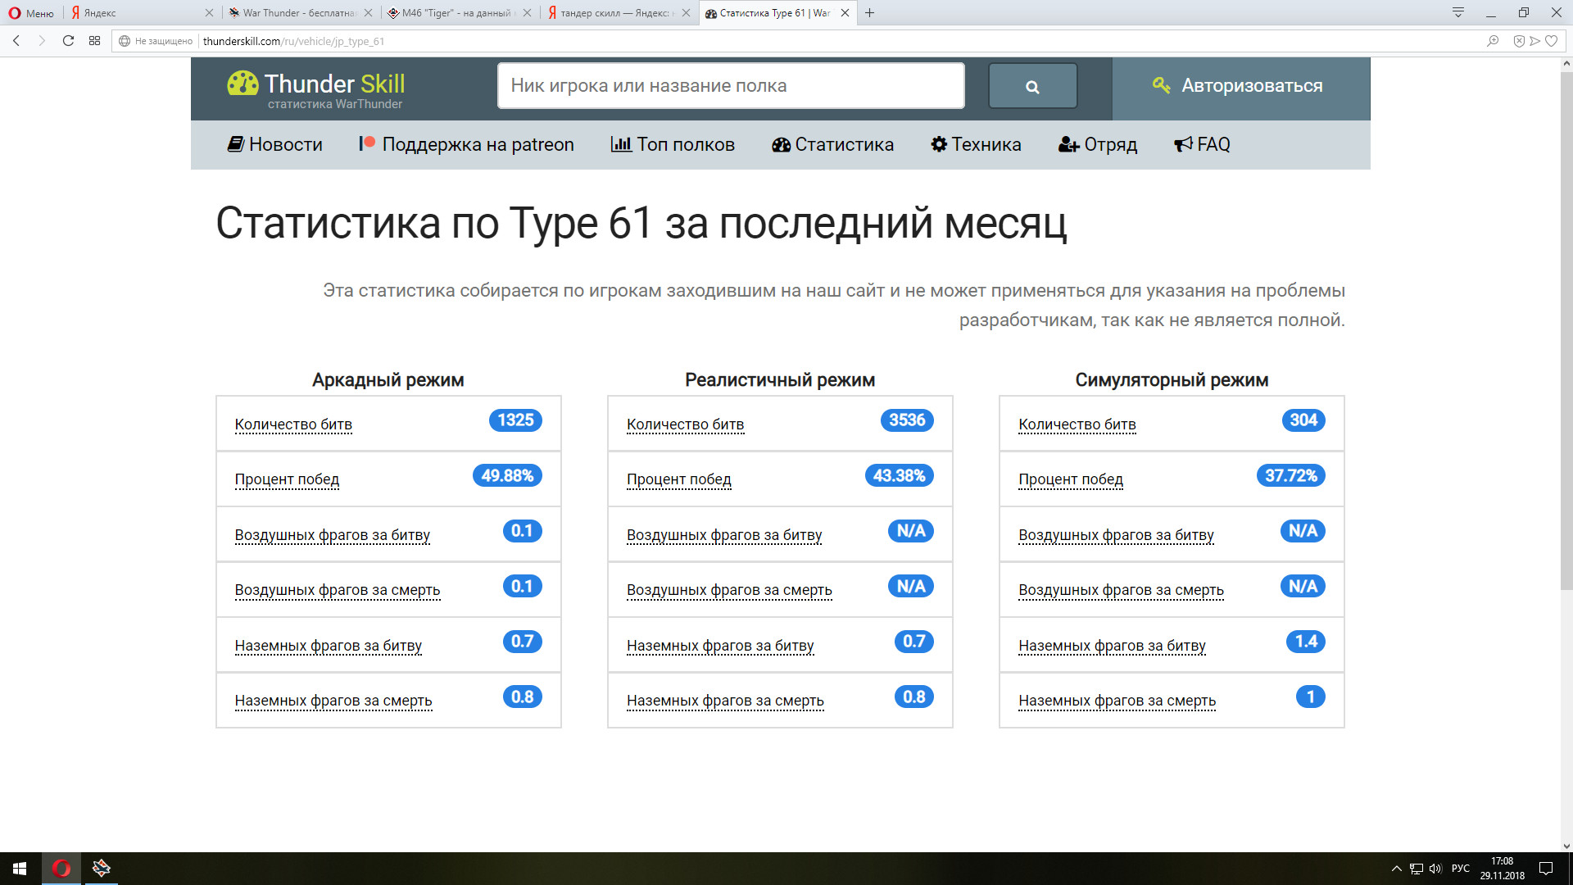Open the search field for player
This screenshot has width=1573, height=885.
point(729,85)
